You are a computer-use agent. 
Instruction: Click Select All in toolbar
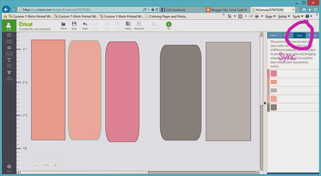click(139, 26)
